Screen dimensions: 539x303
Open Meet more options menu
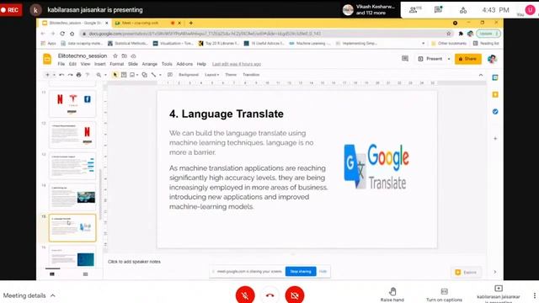click(x=534, y=295)
